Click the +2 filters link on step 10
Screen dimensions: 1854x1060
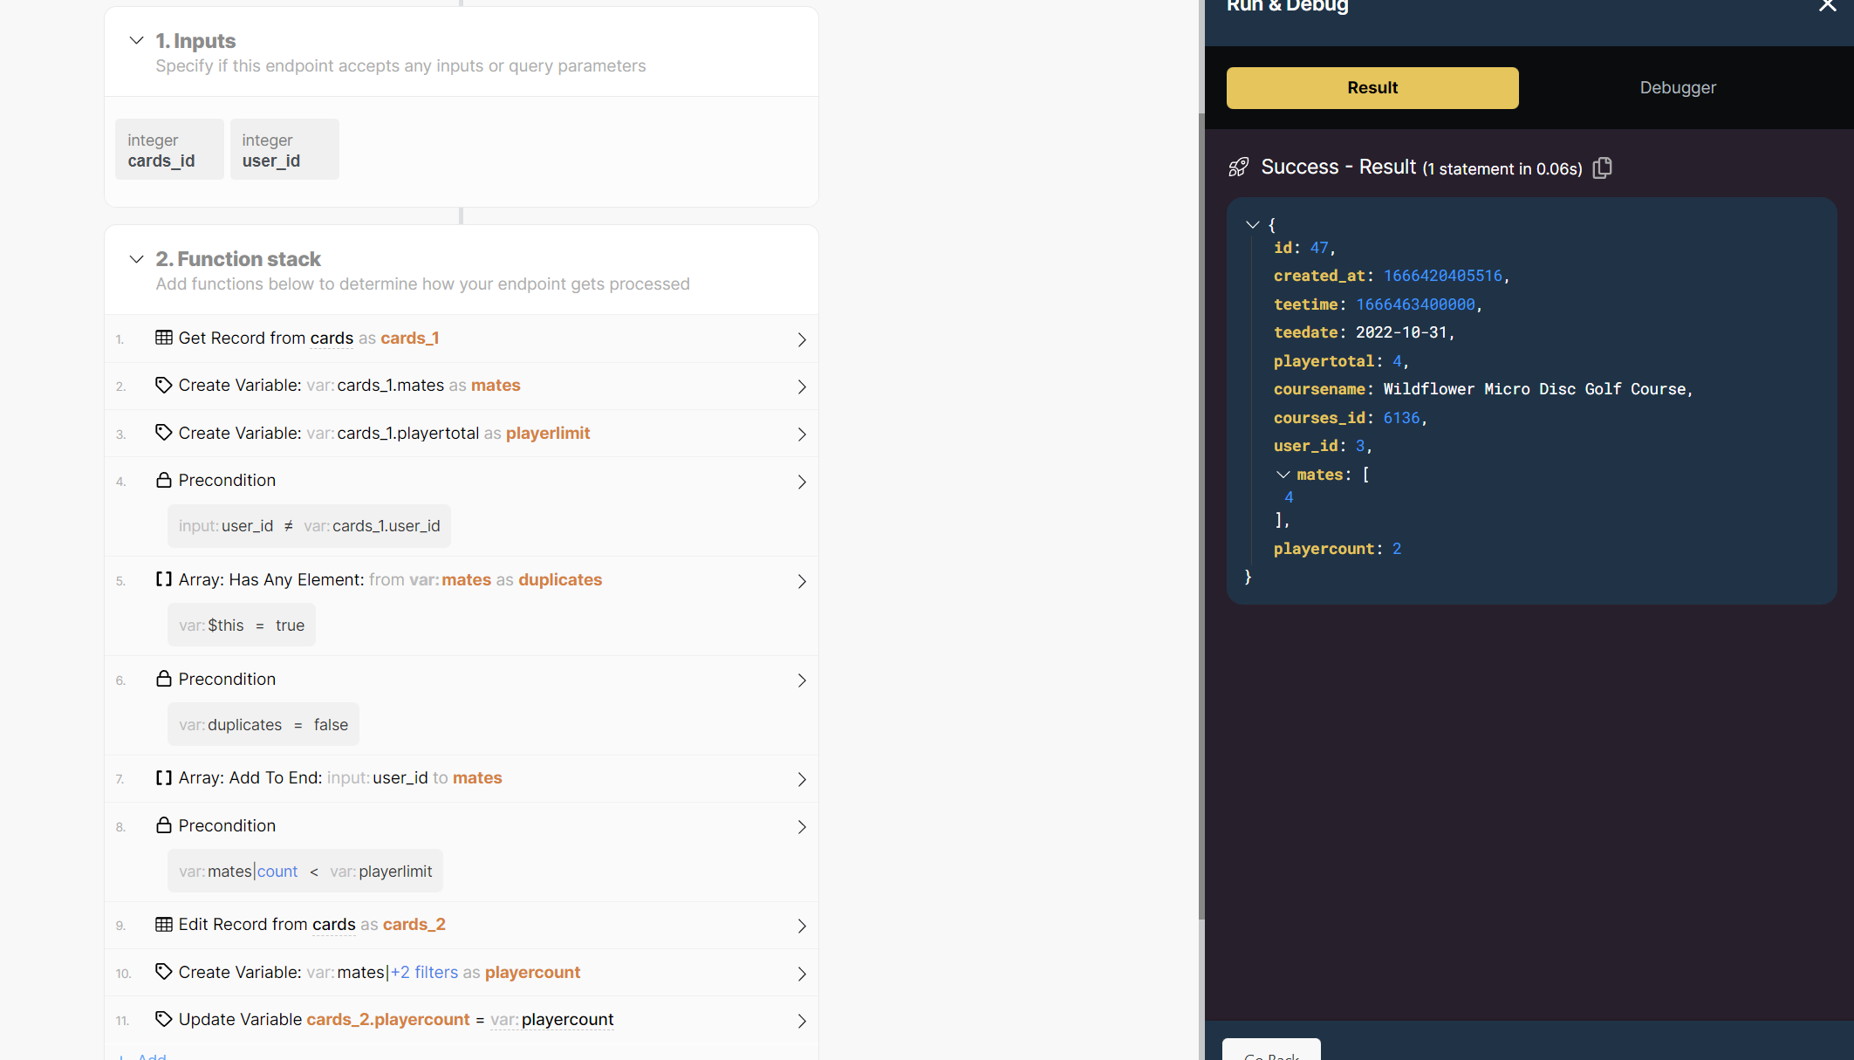pos(424,972)
